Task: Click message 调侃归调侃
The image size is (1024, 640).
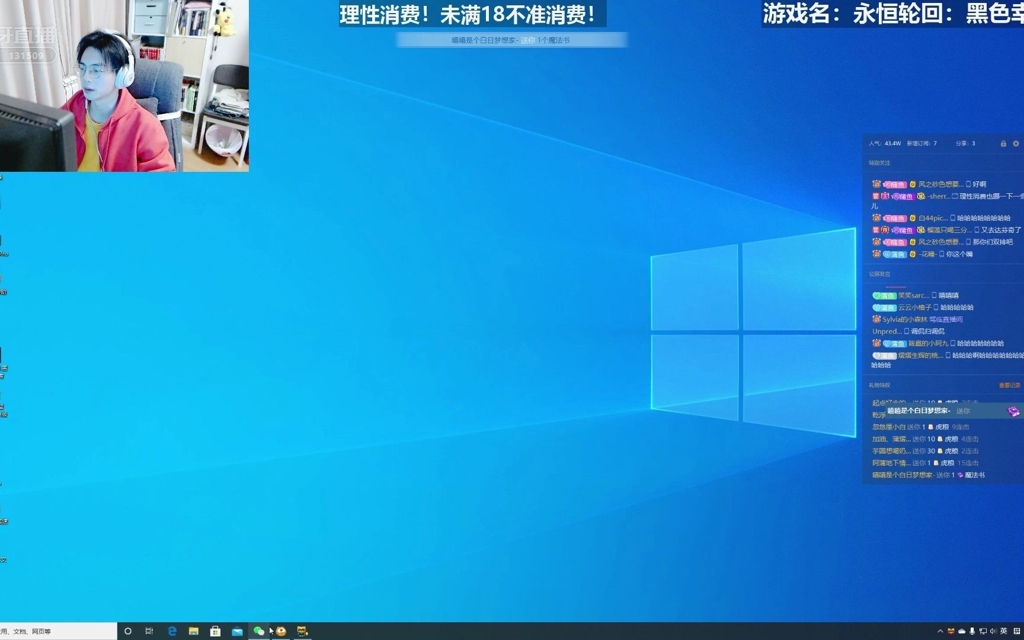Action: point(927,331)
